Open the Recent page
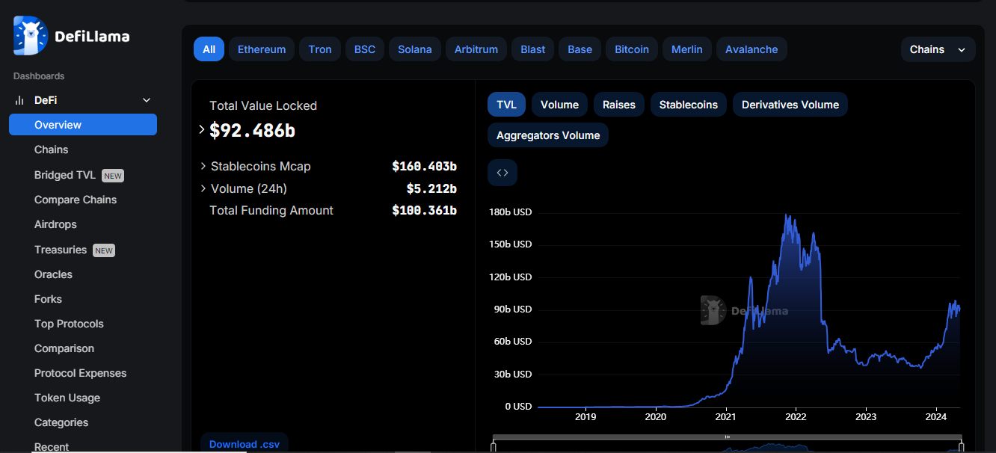 pos(52,447)
